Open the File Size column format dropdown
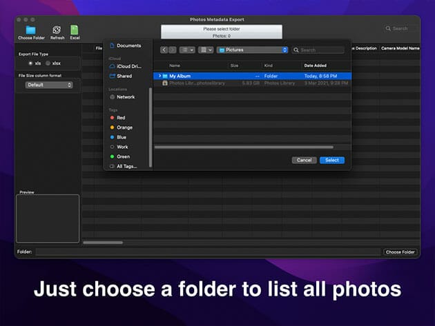 click(48, 85)
